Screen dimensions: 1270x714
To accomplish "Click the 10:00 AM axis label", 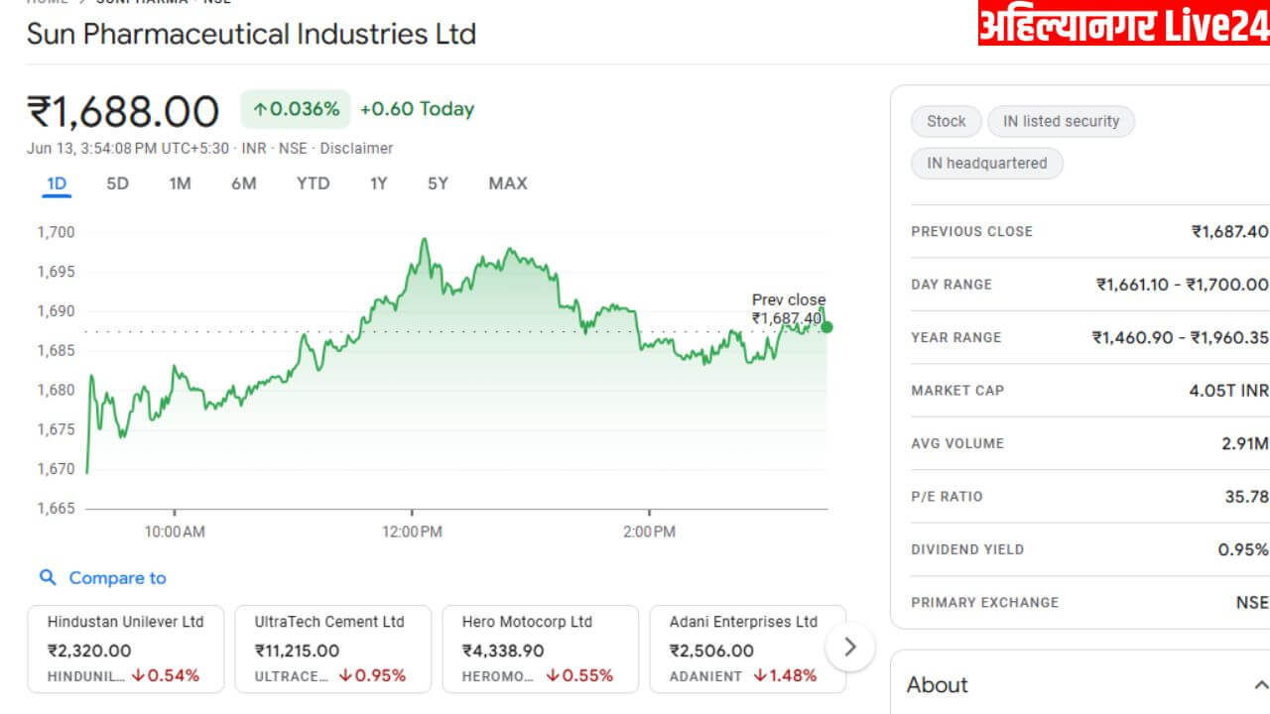I will tap(175, 533).
